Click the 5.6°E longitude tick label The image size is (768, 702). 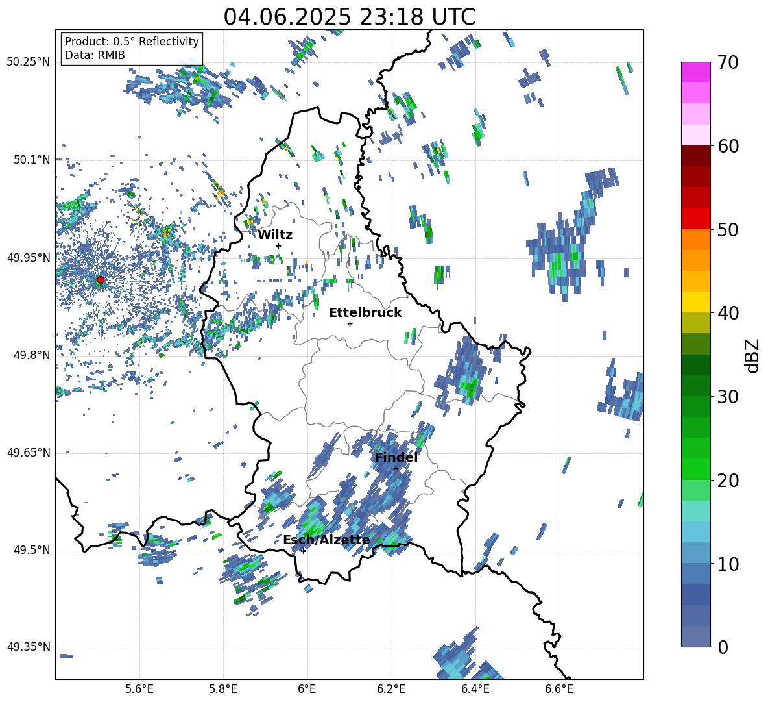139,689
